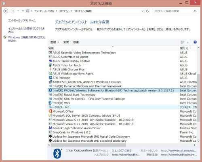Sort by the 名前 column header
The width and height of the screenshot is (202, 162).
tap(51, 48)
